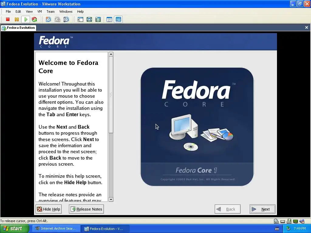The height and width of the screenshot is (233, 311).
Task: Open the View menu
Action: click(x=29, y=12)
